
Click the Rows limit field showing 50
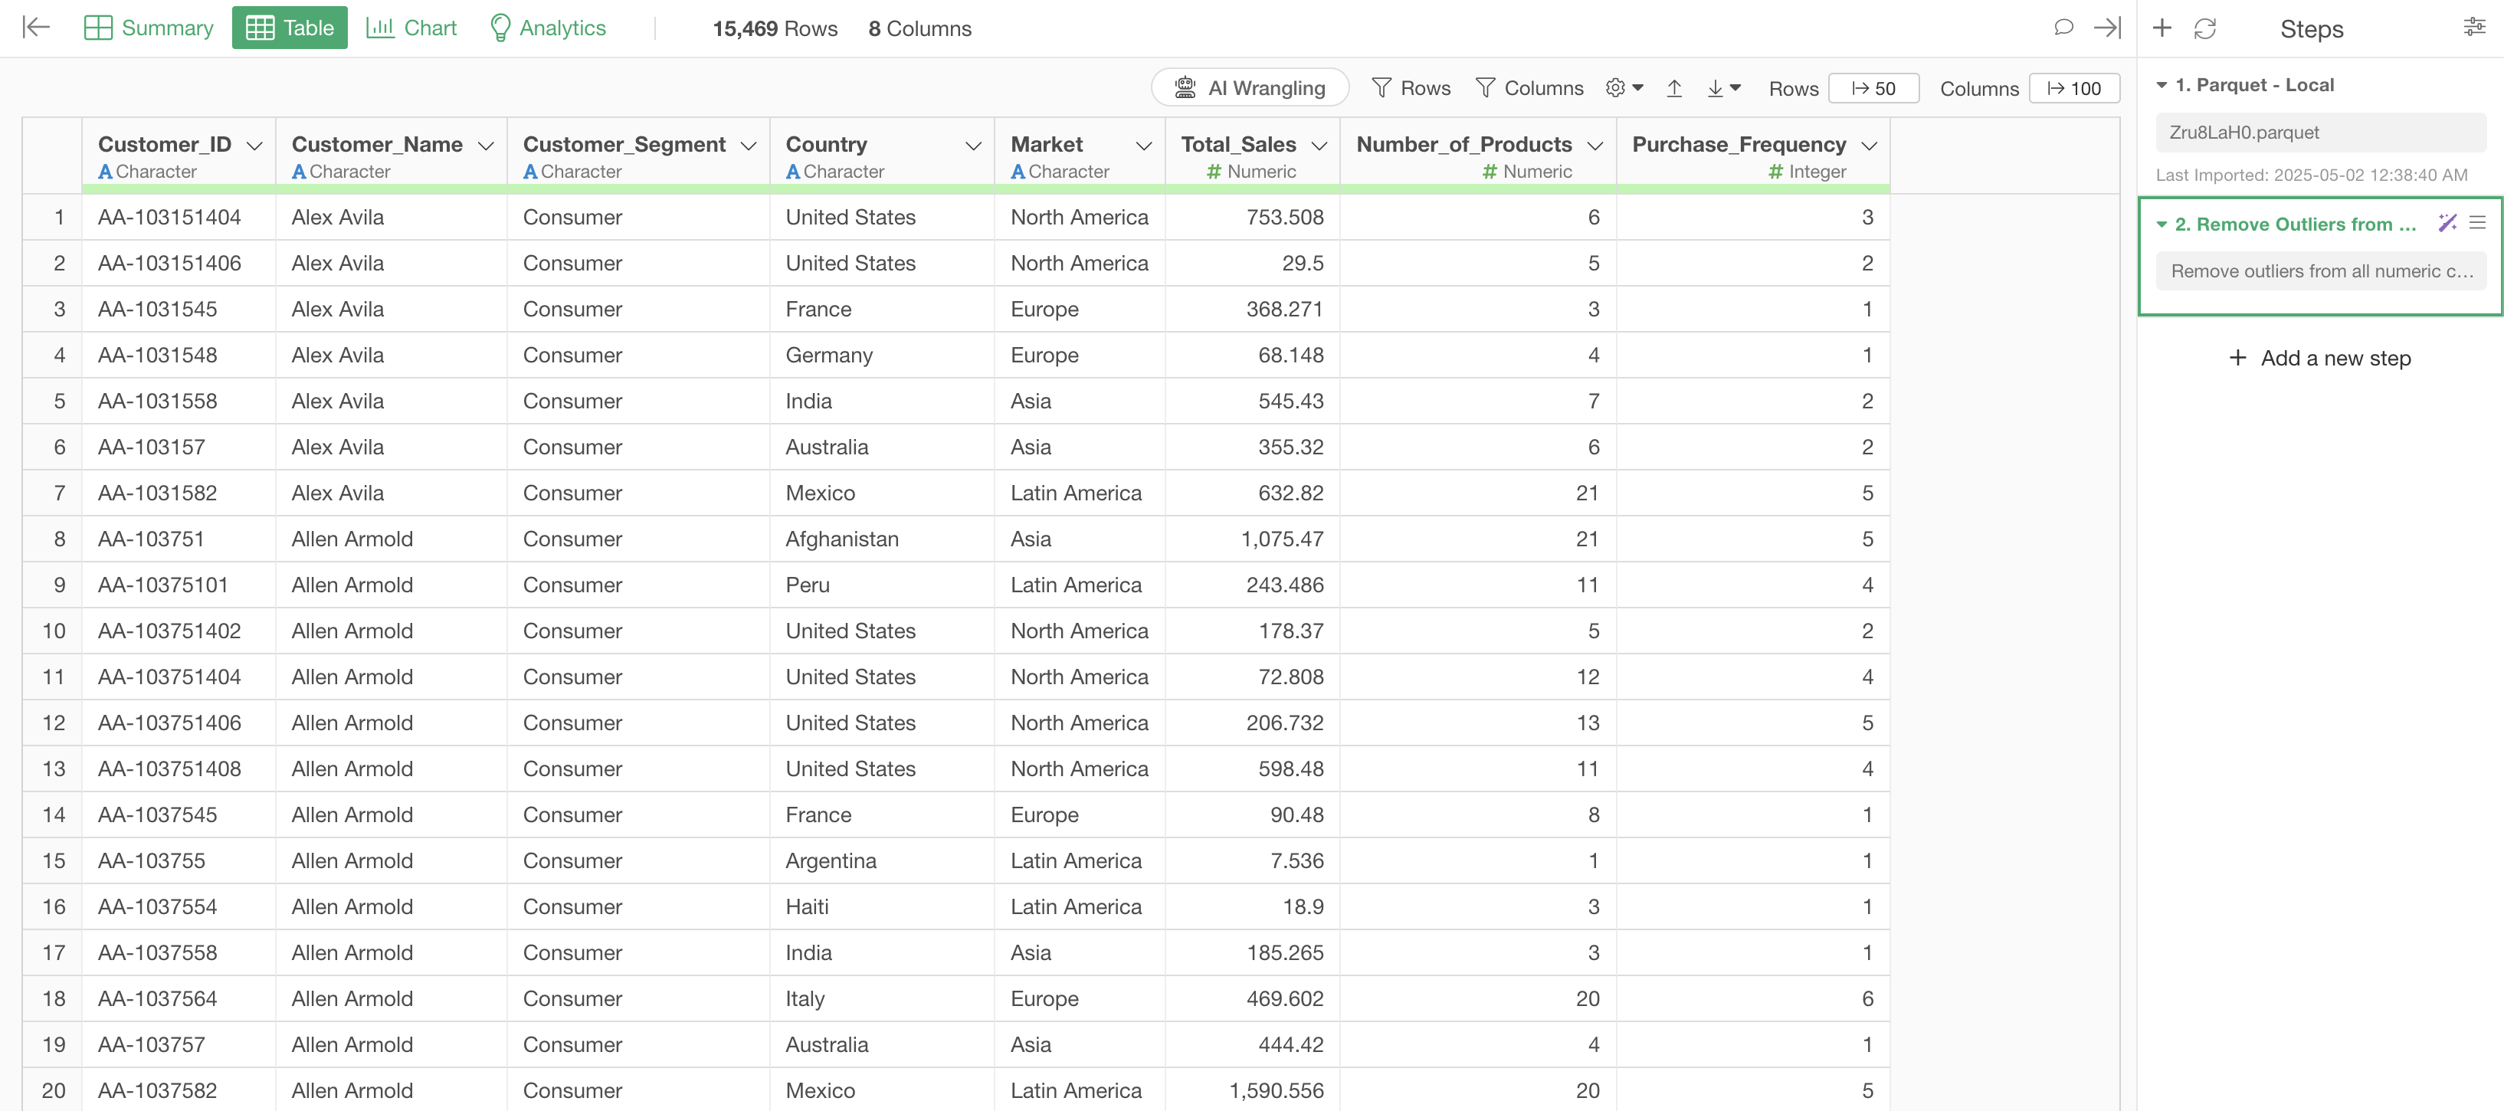coord(1873,88)
